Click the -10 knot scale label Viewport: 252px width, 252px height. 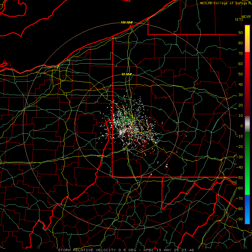point(239,136)
